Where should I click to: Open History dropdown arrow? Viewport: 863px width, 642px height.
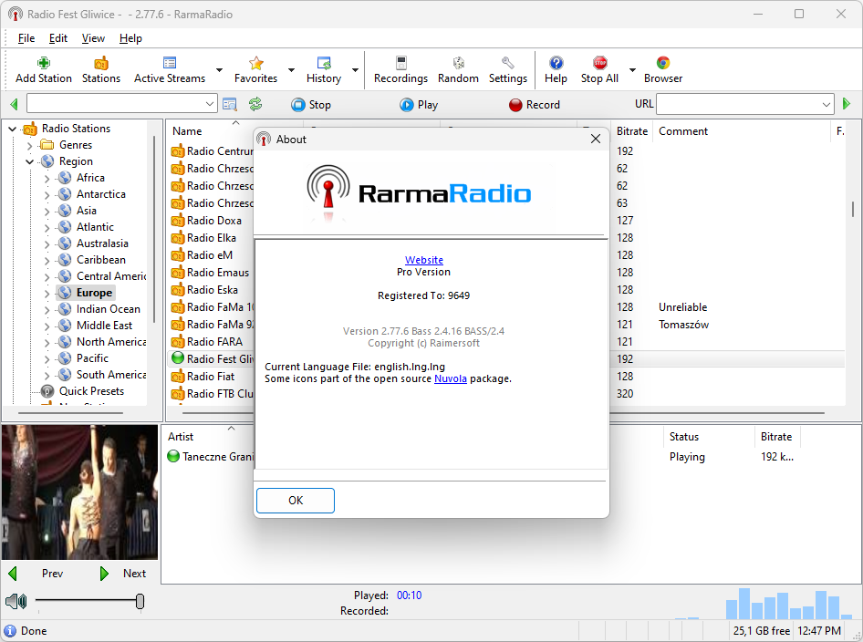coord(355,70)
